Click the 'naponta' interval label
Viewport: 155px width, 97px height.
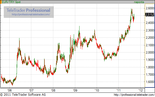(x=139, y=2)
